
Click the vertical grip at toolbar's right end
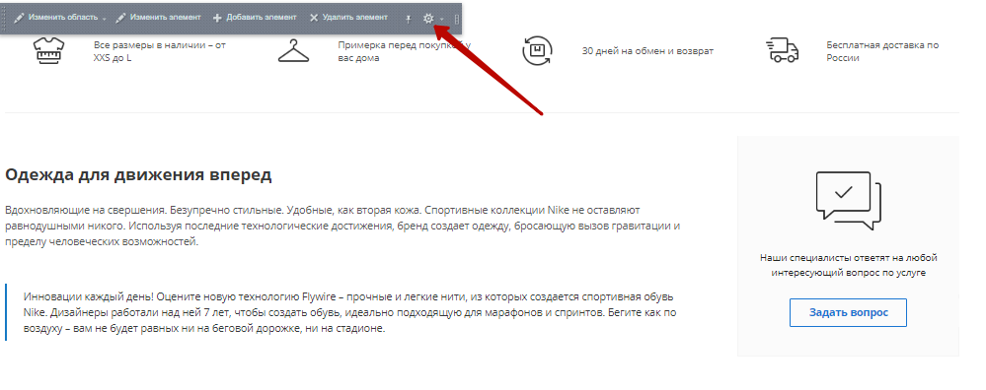pyautogui.click(x=457, y=19)
